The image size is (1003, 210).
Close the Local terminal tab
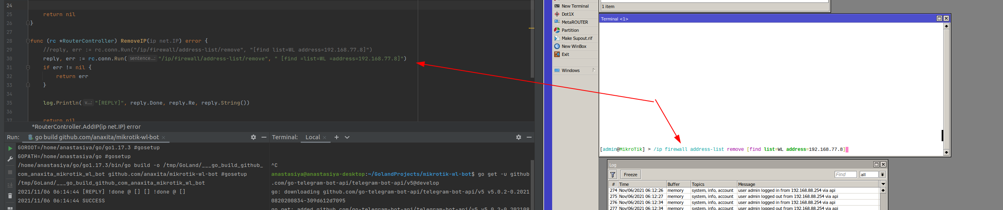[325, 138]
